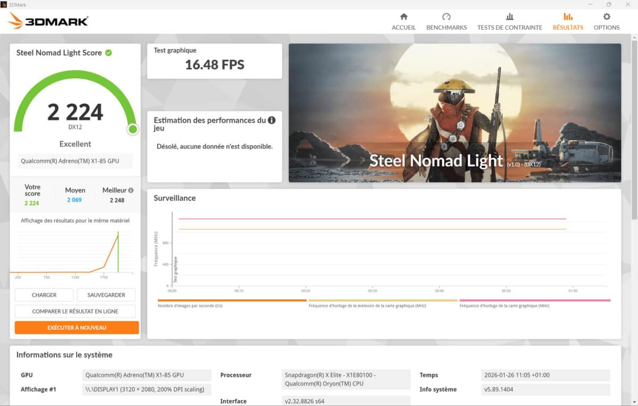Click the CHARGER button

coord(44,295)
